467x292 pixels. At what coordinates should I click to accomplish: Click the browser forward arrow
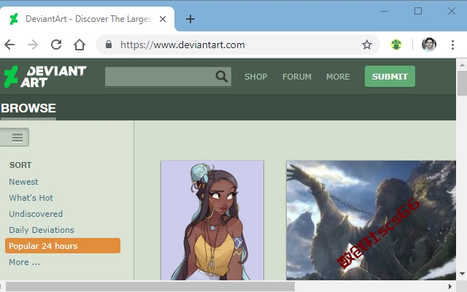pos(33,45)
